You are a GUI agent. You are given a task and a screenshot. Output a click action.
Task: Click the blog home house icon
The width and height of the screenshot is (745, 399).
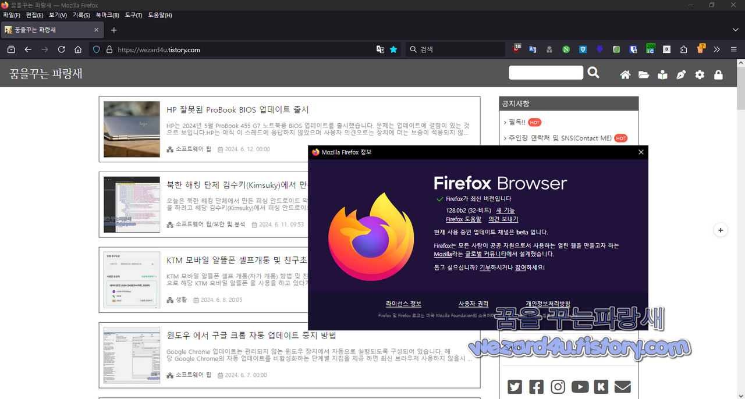click(625, 74)
